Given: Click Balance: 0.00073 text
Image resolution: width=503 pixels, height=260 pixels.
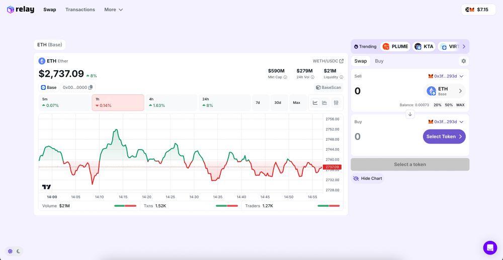Looking at the screenshot, I should (414, 105).
